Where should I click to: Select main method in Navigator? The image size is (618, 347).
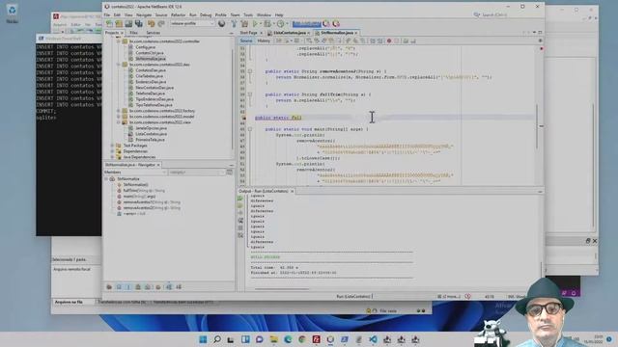[139, 197]
